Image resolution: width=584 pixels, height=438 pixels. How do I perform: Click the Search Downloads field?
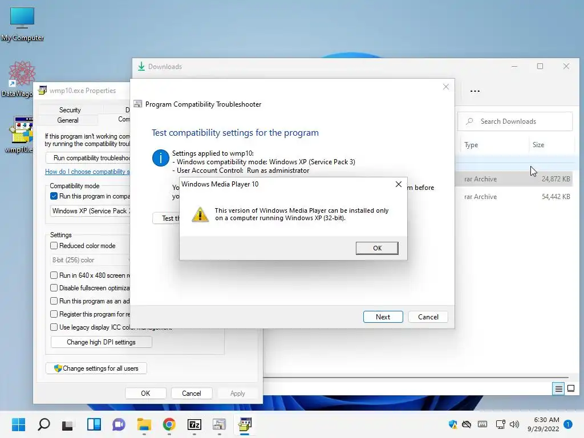pos(515,121)
